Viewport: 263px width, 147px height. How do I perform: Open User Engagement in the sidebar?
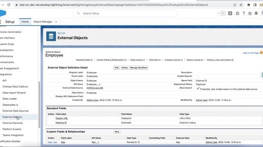click(x=9, y=68)
